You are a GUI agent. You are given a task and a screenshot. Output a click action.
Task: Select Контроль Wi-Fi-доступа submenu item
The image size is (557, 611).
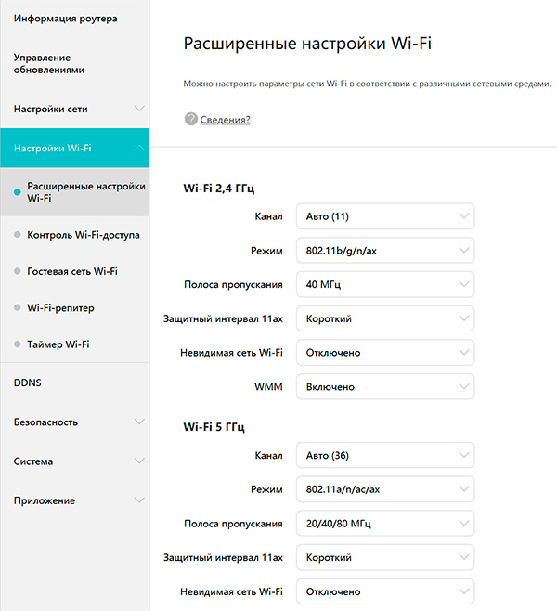point(84,235)
